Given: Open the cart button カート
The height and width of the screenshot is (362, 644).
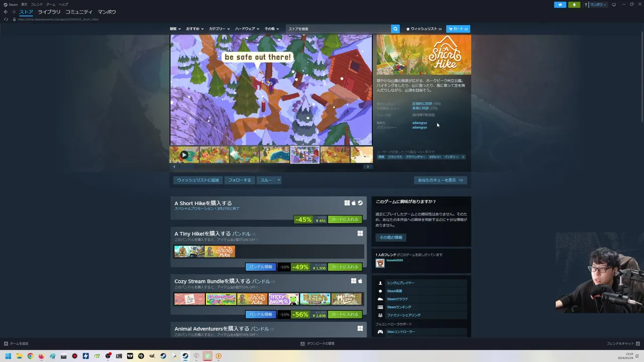Looking at the screenshot, I should click(458, 29).
